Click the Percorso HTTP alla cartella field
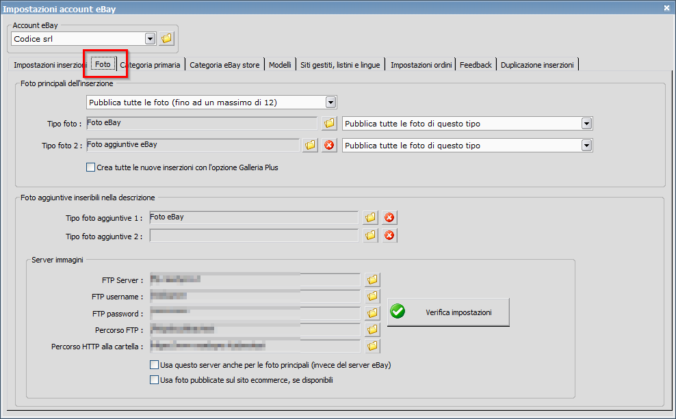The height and width of the screenshot is (419, 676). pyautogui.click(x=255, y=346)
